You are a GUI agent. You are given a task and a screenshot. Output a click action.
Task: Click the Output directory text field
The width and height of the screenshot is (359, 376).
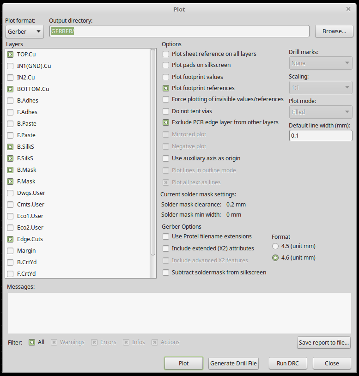pyautogui.click(x=179, y=31)
